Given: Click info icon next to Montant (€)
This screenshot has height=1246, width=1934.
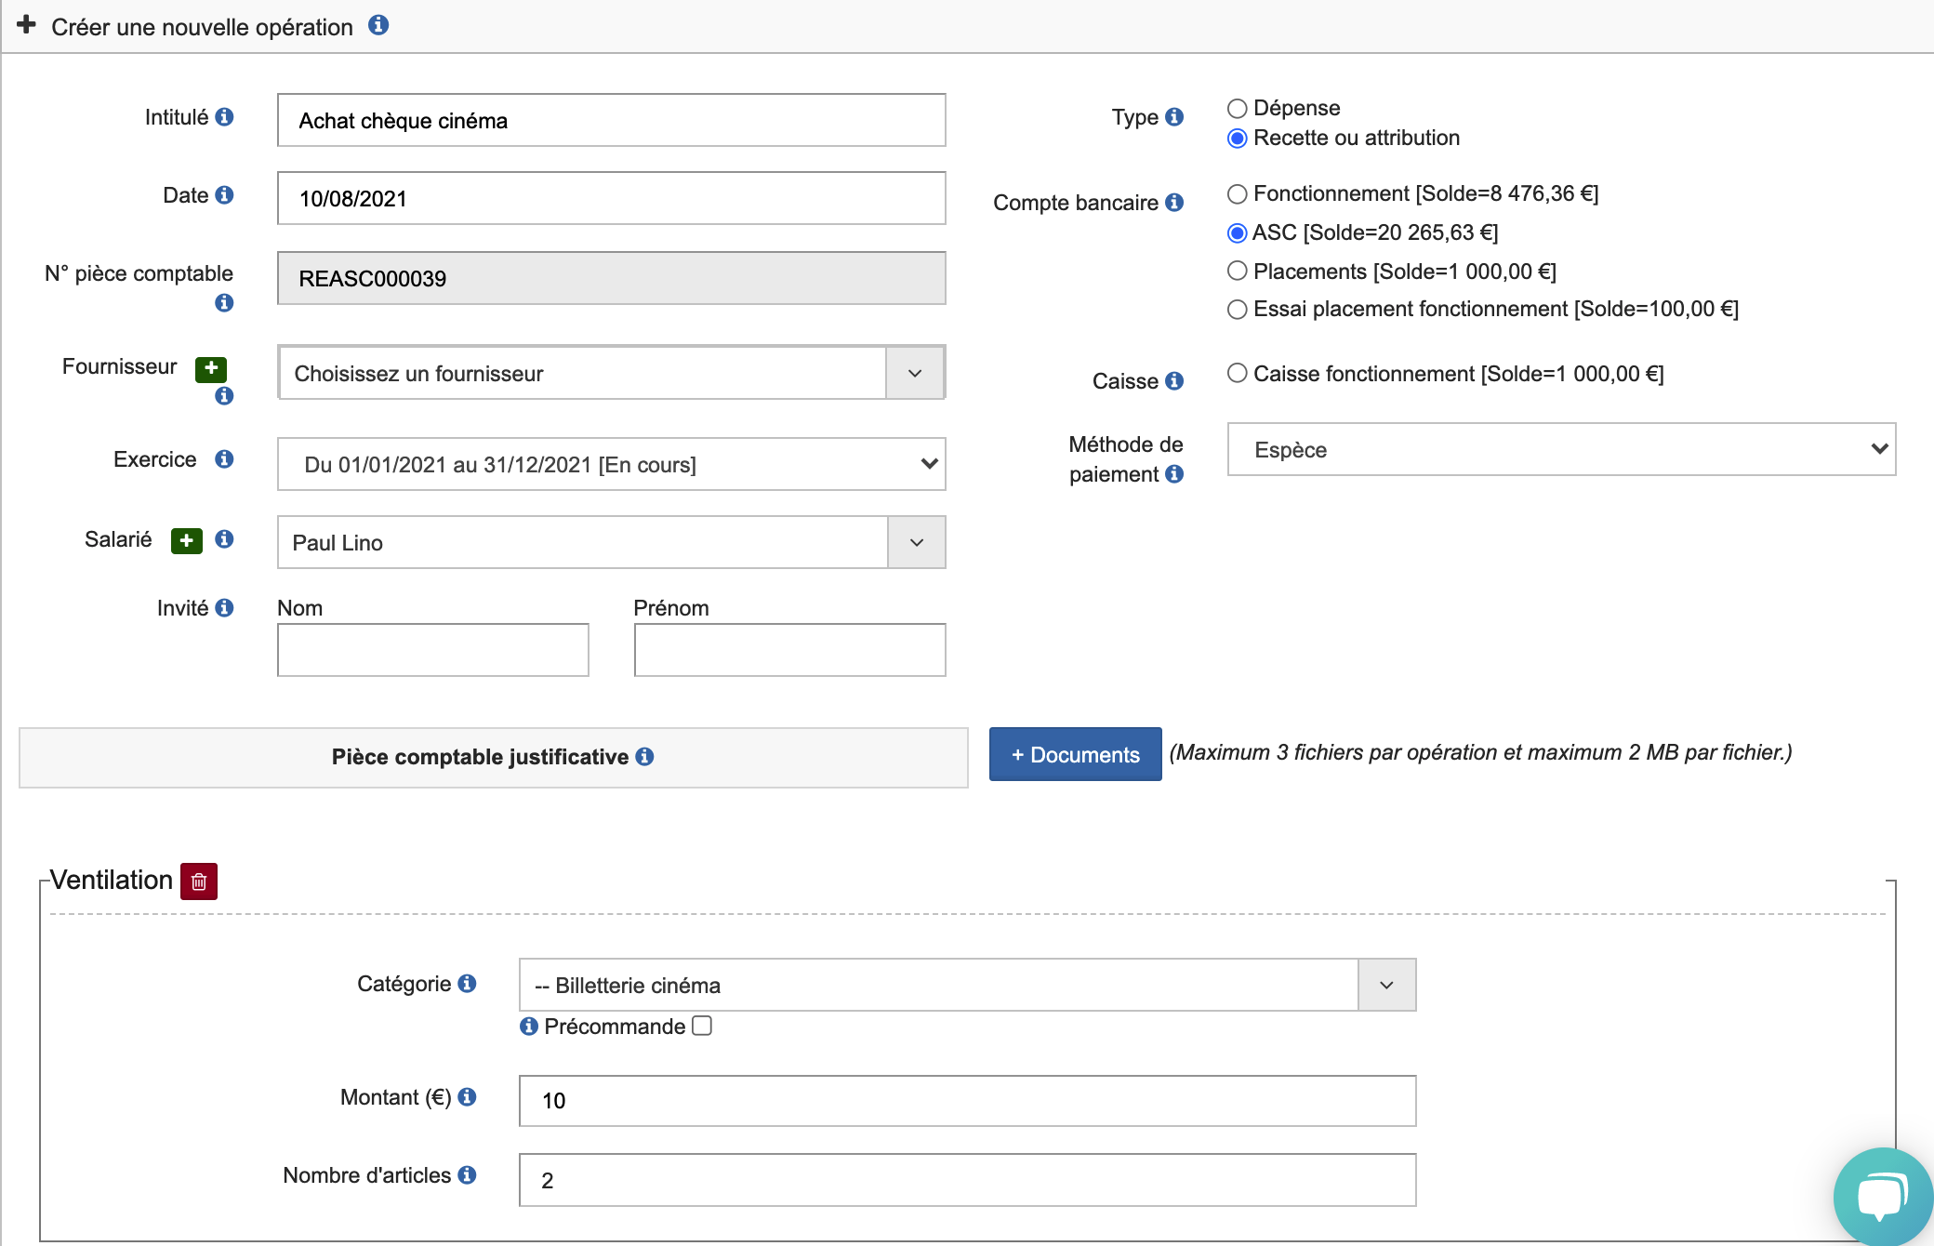Looking at the screenshot, I should [x=468, y=1097].
